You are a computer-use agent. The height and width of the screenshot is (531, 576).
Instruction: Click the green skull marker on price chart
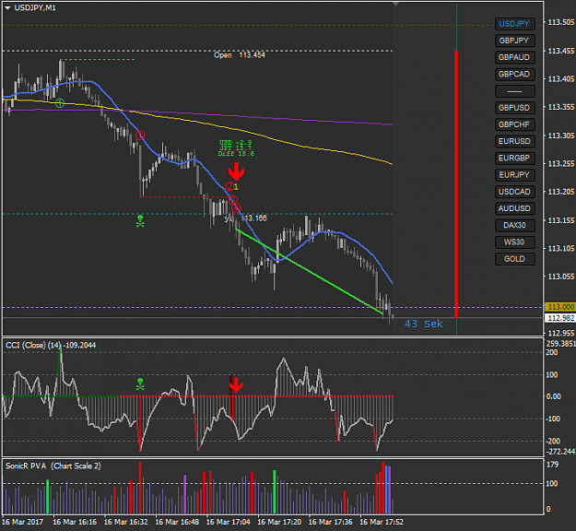[x=140, y=221]
